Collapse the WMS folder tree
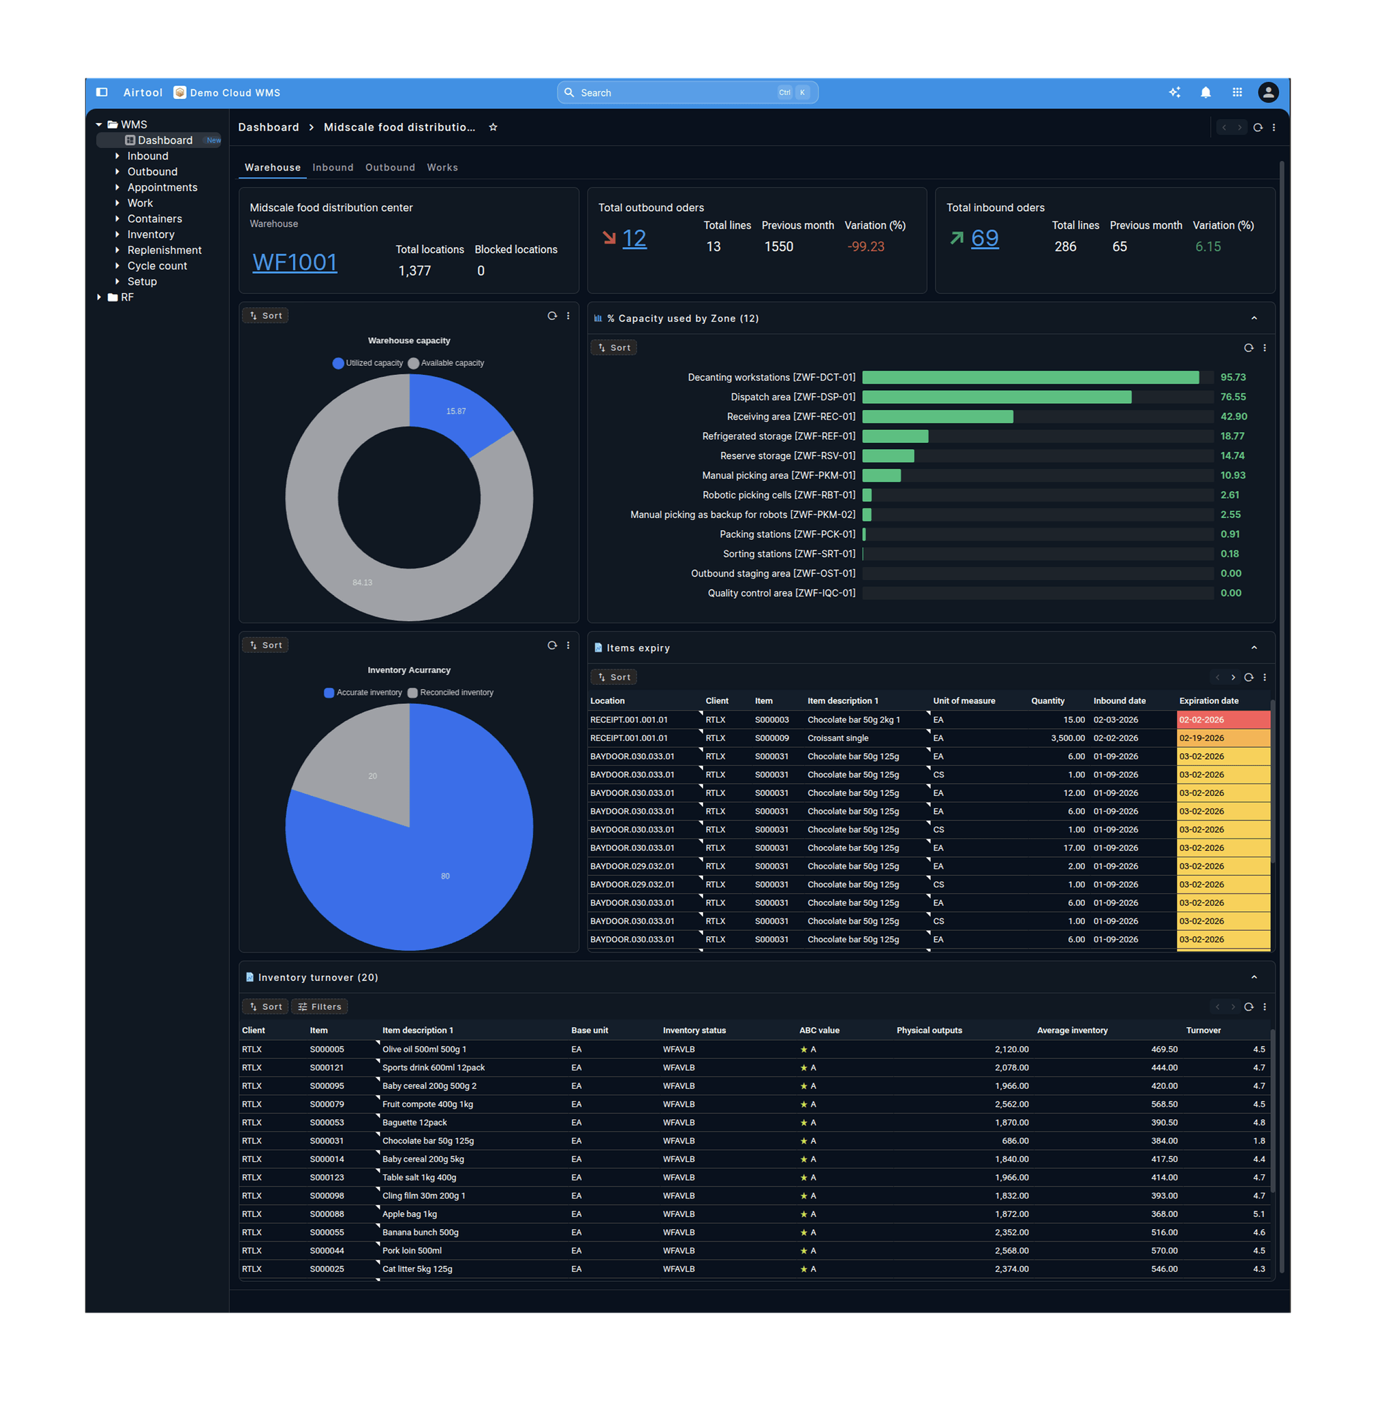Viewport: 1376px width, 1402px height. pyautogui.click(x=100, y=124)
